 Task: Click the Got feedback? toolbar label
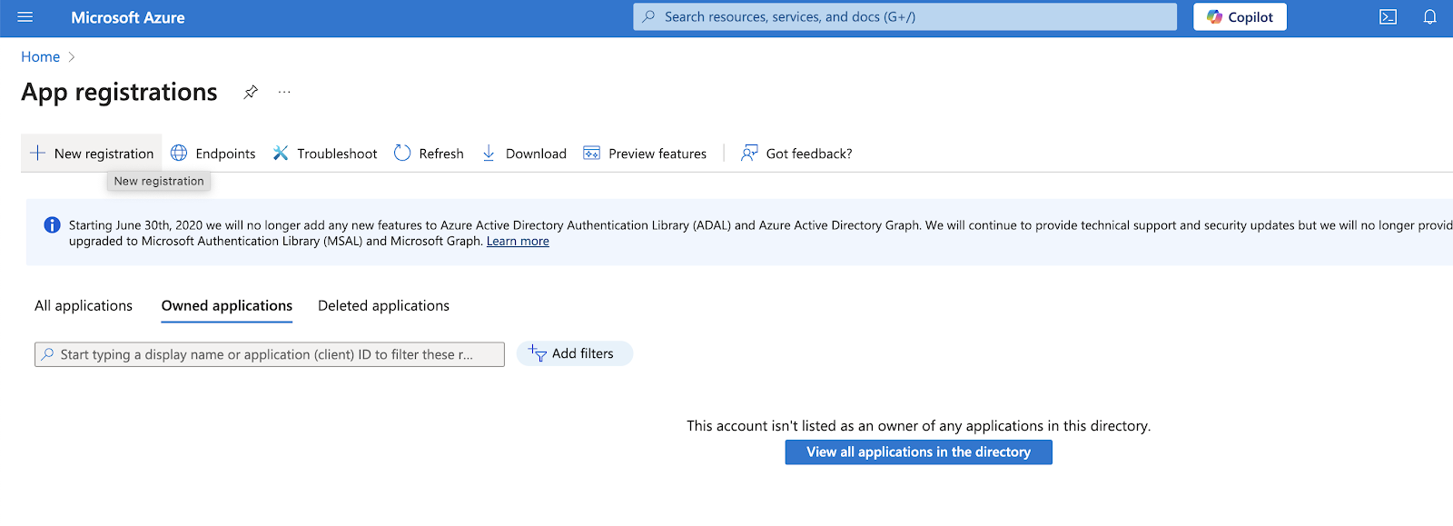pos(809,154)
